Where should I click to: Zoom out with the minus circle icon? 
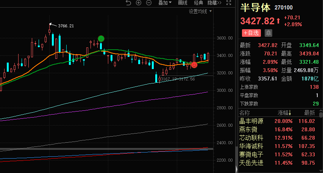tap(149, 3)
